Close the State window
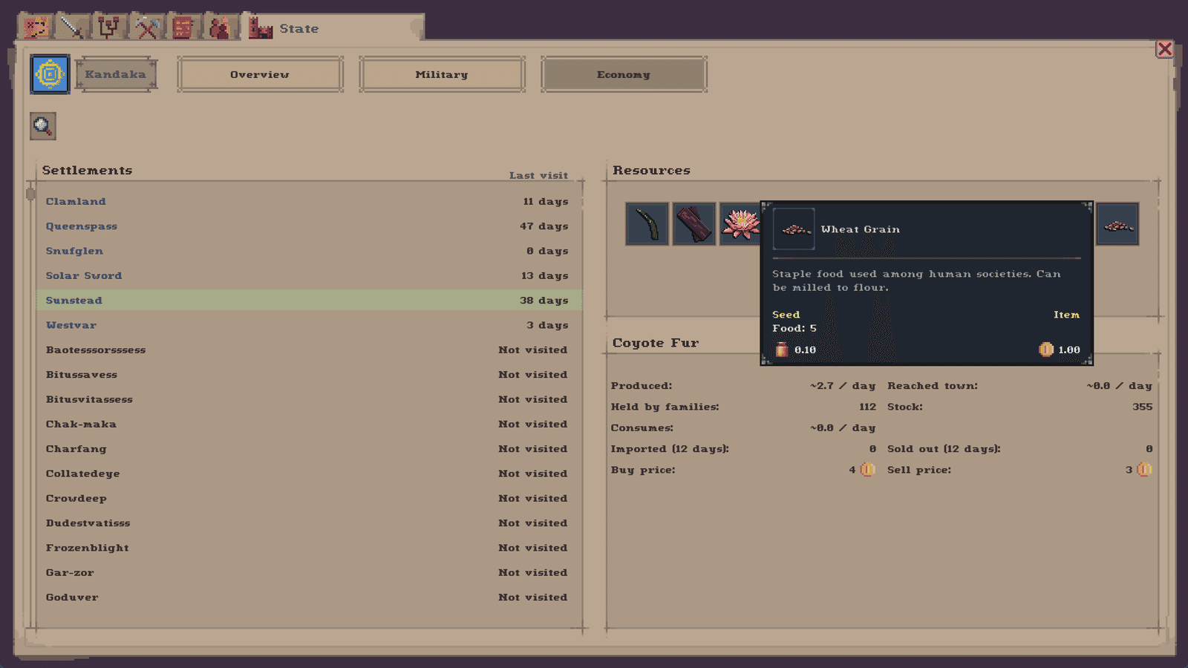 [x=1164, y=49]
